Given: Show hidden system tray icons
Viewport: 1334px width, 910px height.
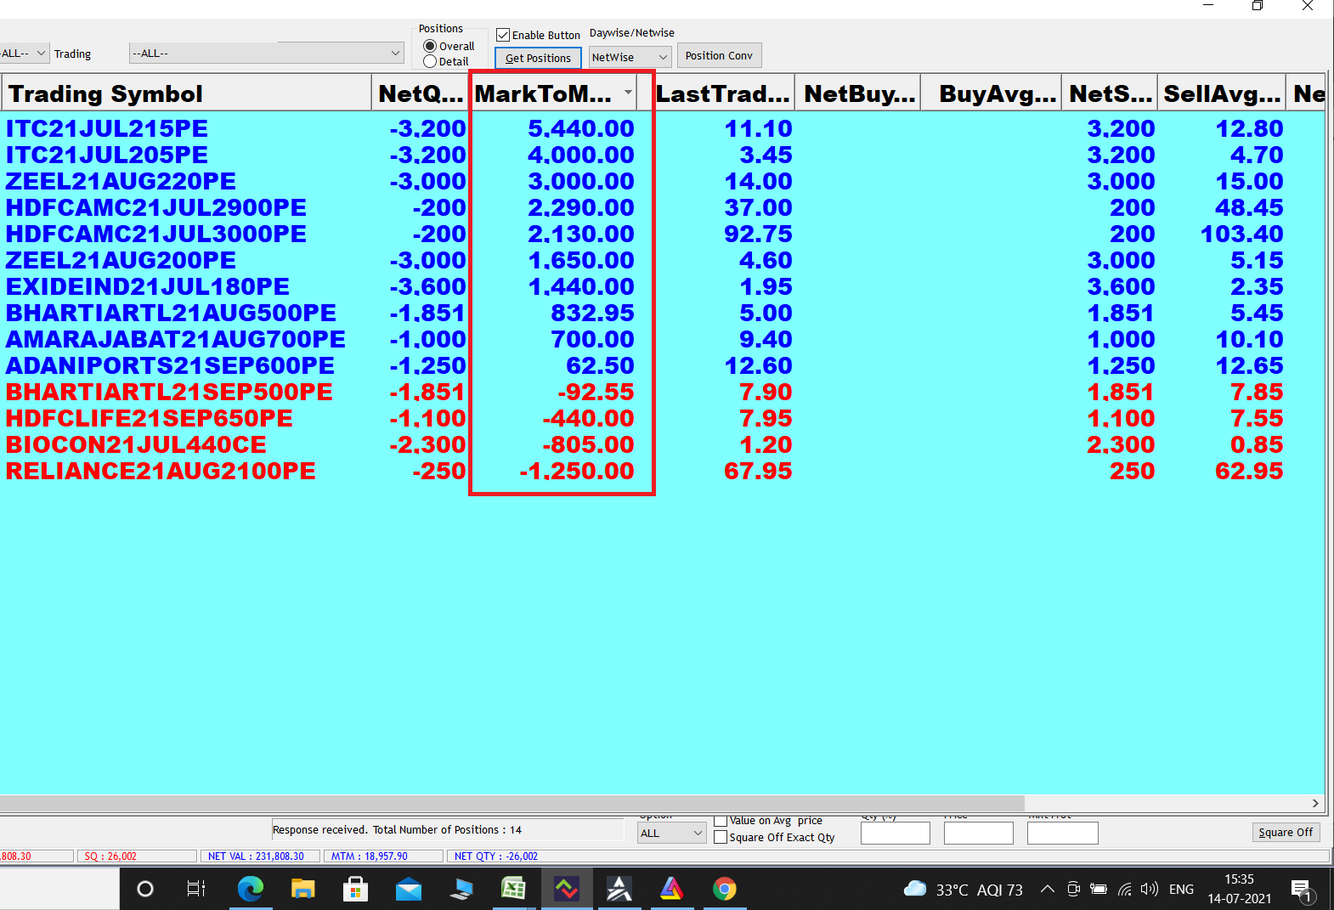Looking at the screenshot, I should [x=1048, y=889].
